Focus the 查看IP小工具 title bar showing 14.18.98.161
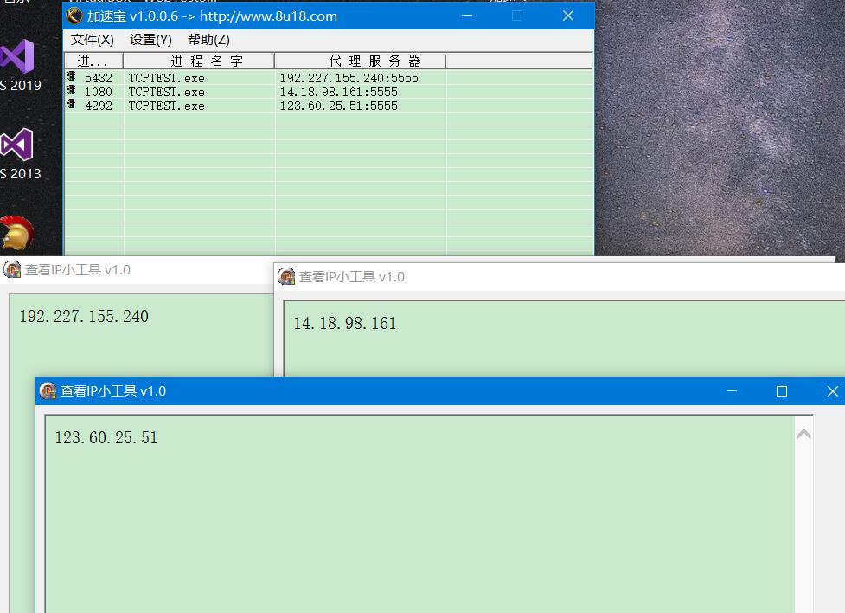Image resolution: width=845 pixels, height=613 pixels. [x=560, y=277]
